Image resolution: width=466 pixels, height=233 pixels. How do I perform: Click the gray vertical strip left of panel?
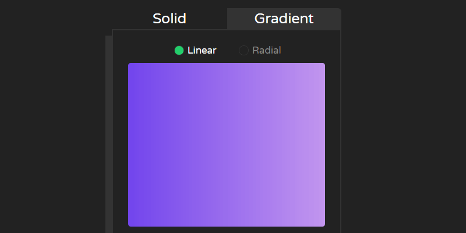pos(108,134)
